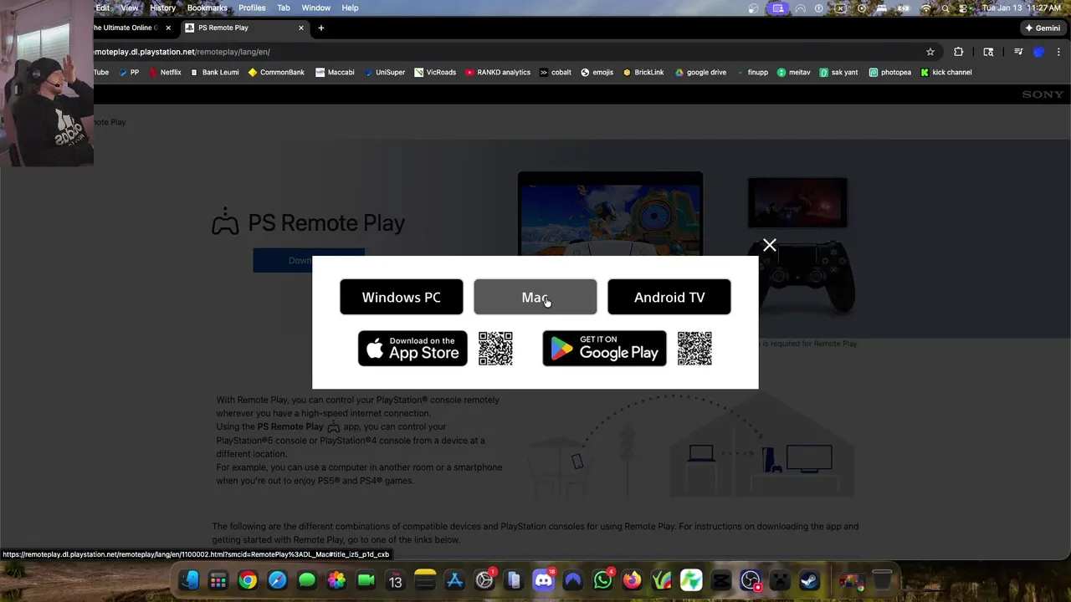The height and width of the screenshot is (602, 1071).
Task: Open the Bank Leumi bookmark
Action: [214, 73]
